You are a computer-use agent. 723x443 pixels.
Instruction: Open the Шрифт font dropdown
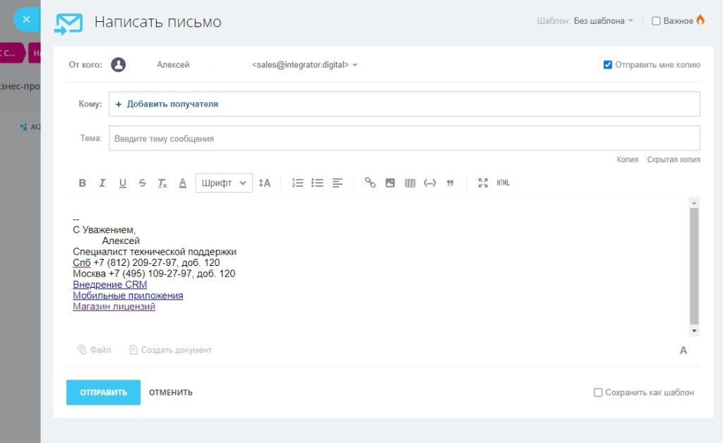tap(223, 183)
